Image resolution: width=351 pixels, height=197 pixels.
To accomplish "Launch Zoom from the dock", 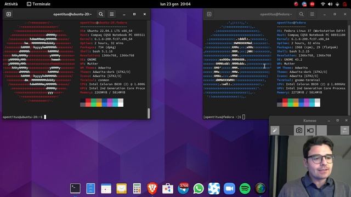I will coord(229,188).
